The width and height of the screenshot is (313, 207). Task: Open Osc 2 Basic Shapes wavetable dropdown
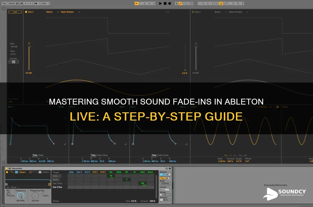coord(238,12)
